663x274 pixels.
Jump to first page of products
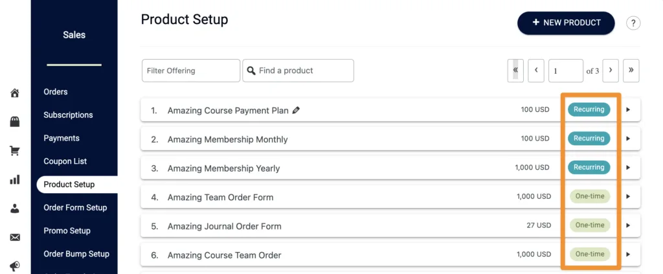[x=515, y=71]
